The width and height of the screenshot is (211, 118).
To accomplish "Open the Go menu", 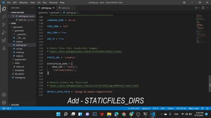I will click(39, 3).
